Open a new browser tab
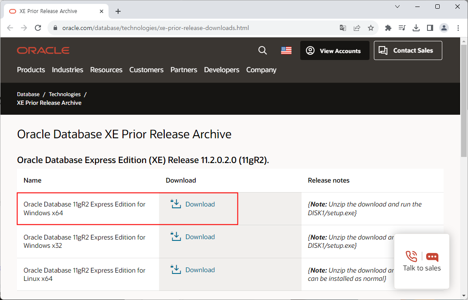468x300 pixels. [x=118, y=11]
